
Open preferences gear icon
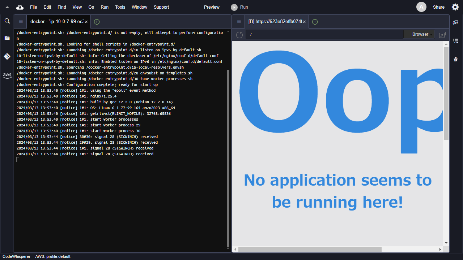(x=455, y=7)
